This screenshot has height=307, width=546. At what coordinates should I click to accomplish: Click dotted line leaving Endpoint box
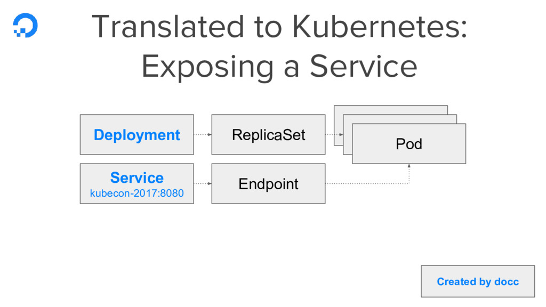367,183
